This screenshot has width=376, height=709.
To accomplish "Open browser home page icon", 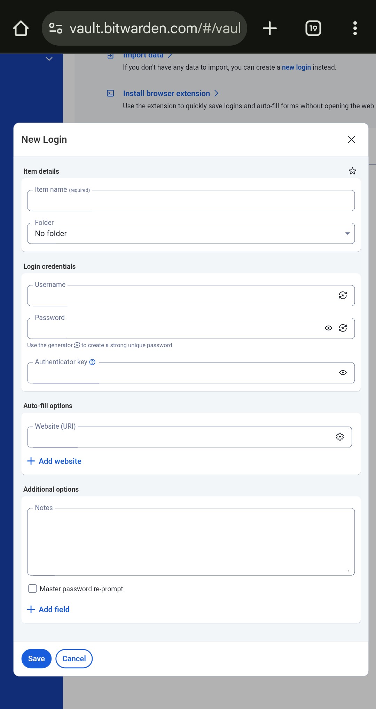I will click(21, 28).
